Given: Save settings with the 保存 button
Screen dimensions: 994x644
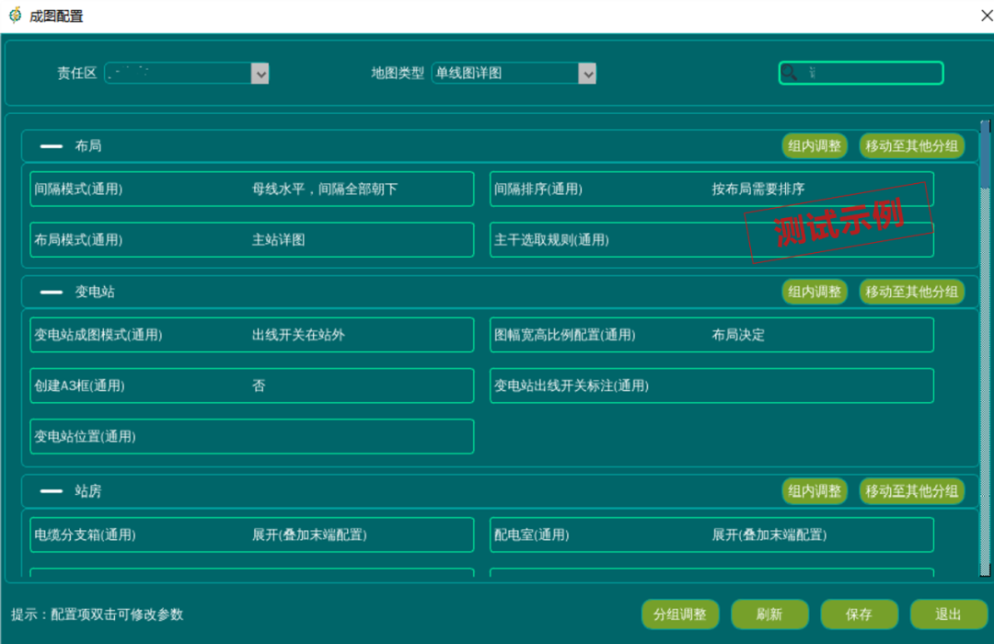Looking at the screenshot, I should tap(859, 614).
